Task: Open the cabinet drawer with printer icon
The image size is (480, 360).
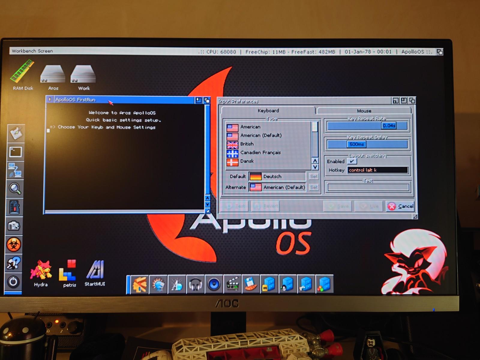Action: coord(269,283)
